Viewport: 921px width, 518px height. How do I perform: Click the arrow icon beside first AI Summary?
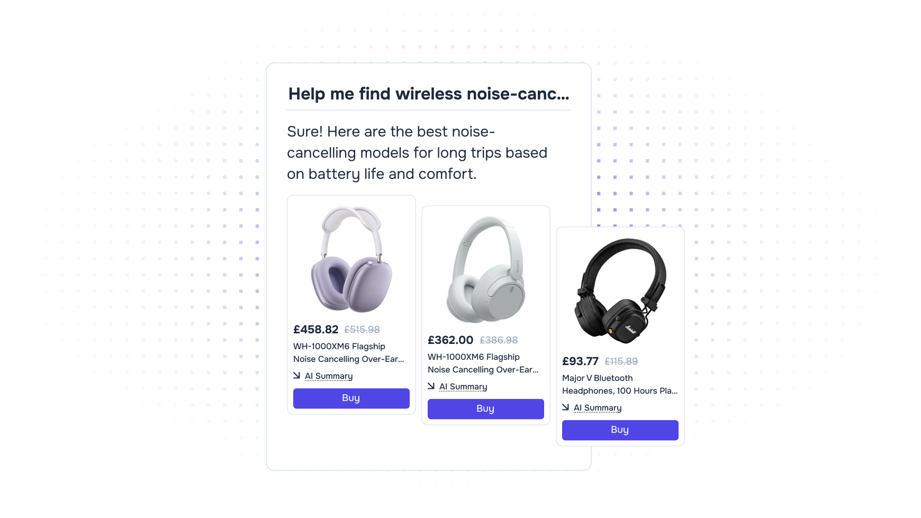(x=296, y=375)
